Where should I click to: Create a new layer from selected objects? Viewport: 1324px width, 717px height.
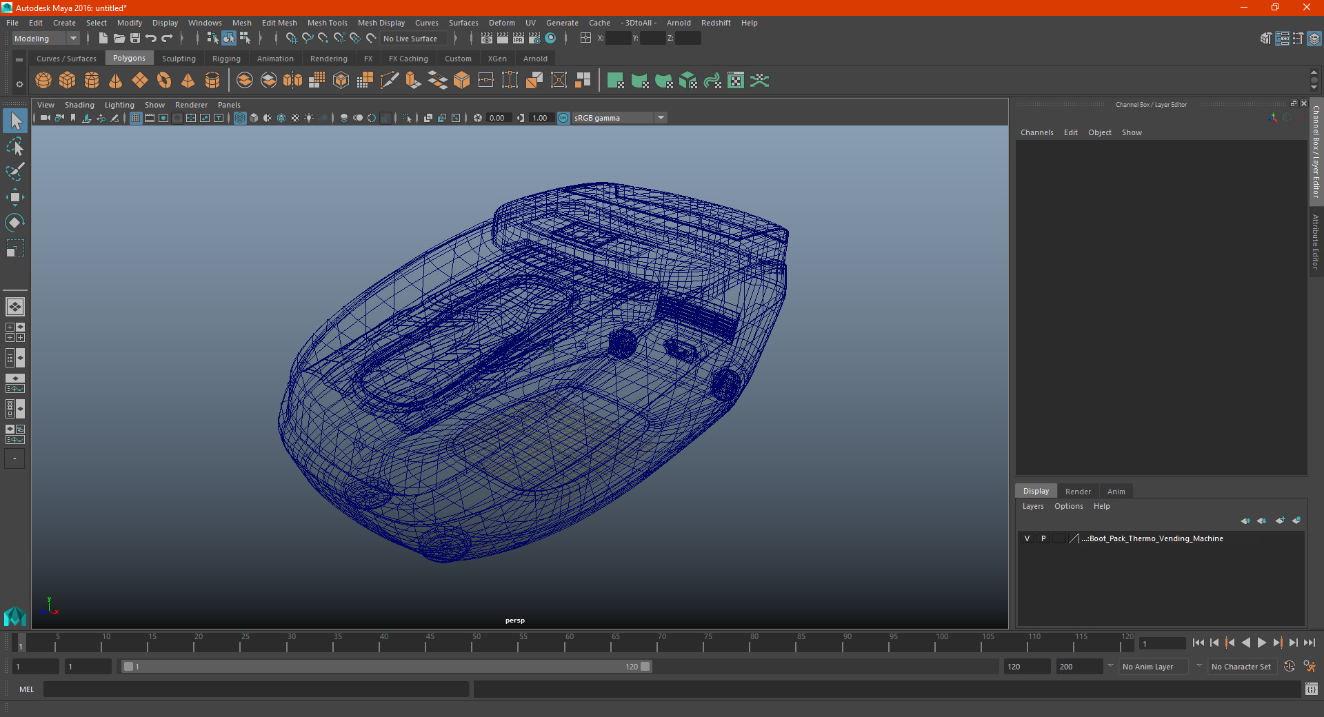click(x=1296, y=521)
